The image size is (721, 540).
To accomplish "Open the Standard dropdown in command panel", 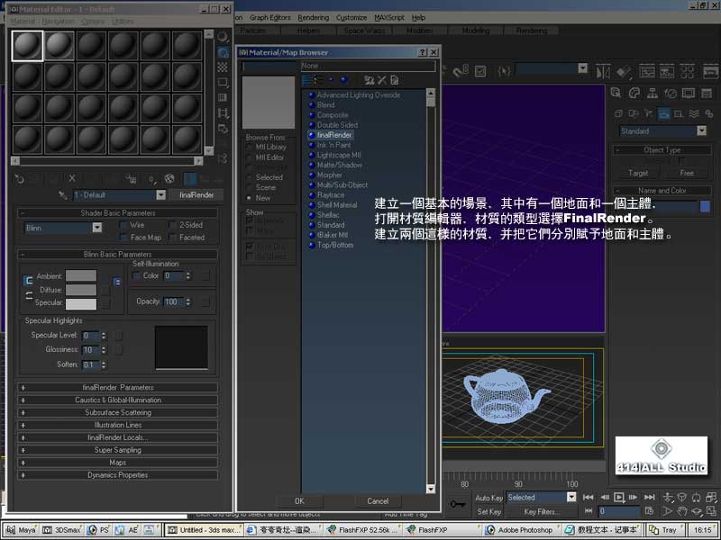I will (x=701, y=130).
